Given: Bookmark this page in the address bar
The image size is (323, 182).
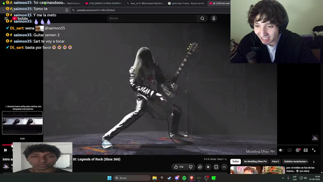Looking at the screenshot, I should (67, 10).
